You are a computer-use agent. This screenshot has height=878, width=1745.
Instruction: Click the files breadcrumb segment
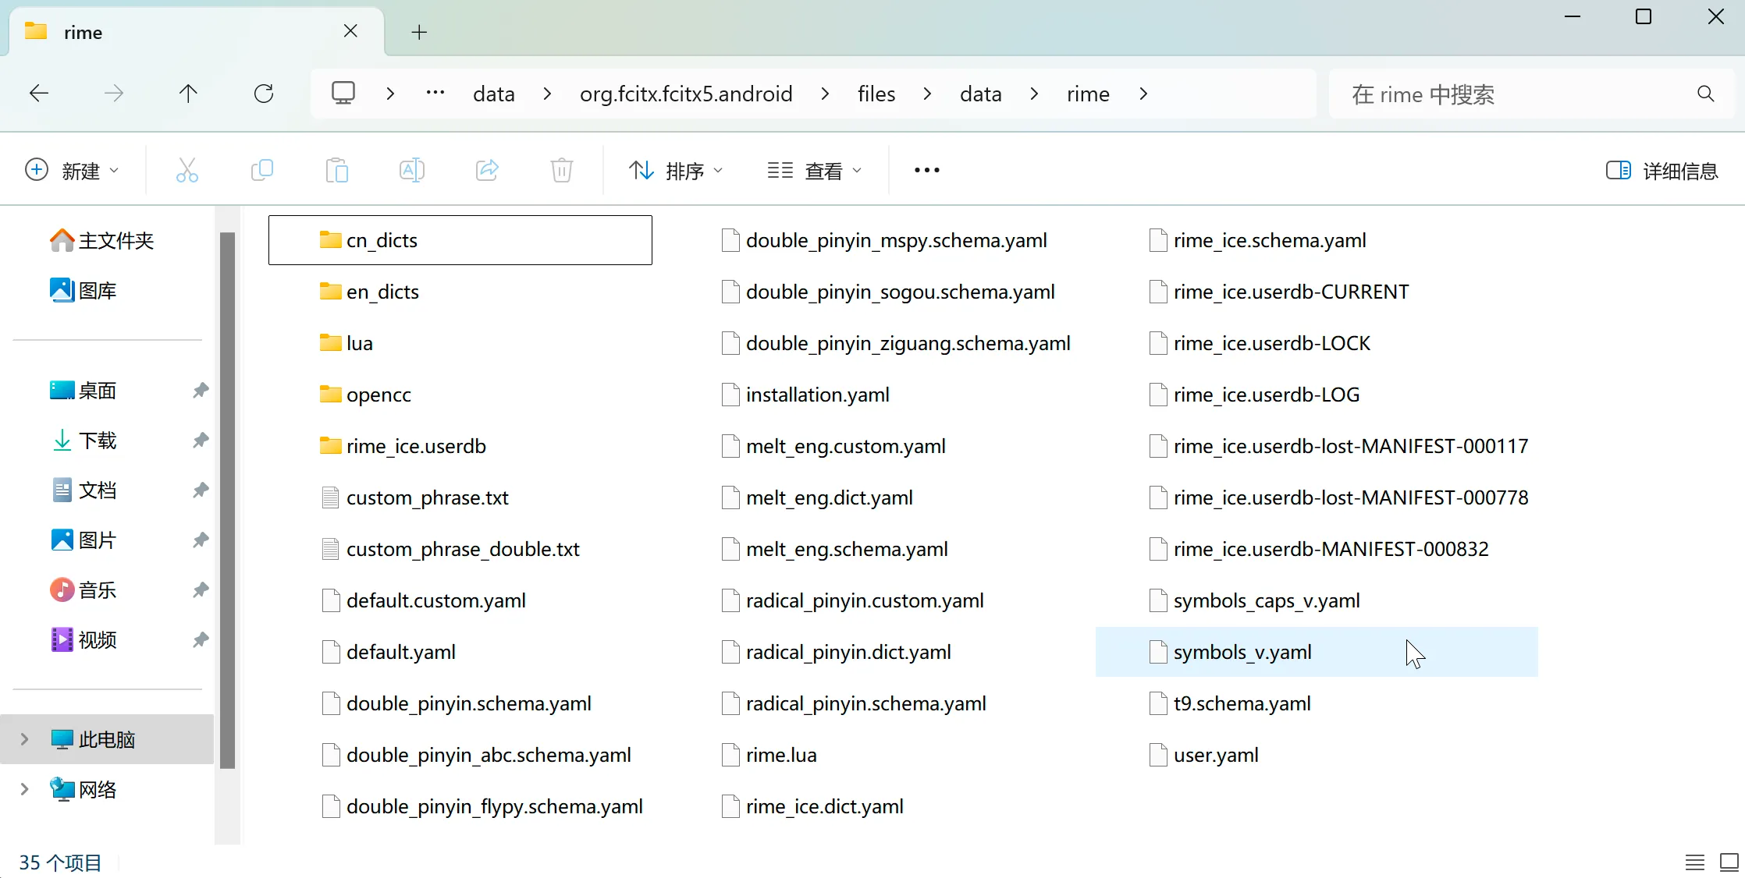point(876,94)
